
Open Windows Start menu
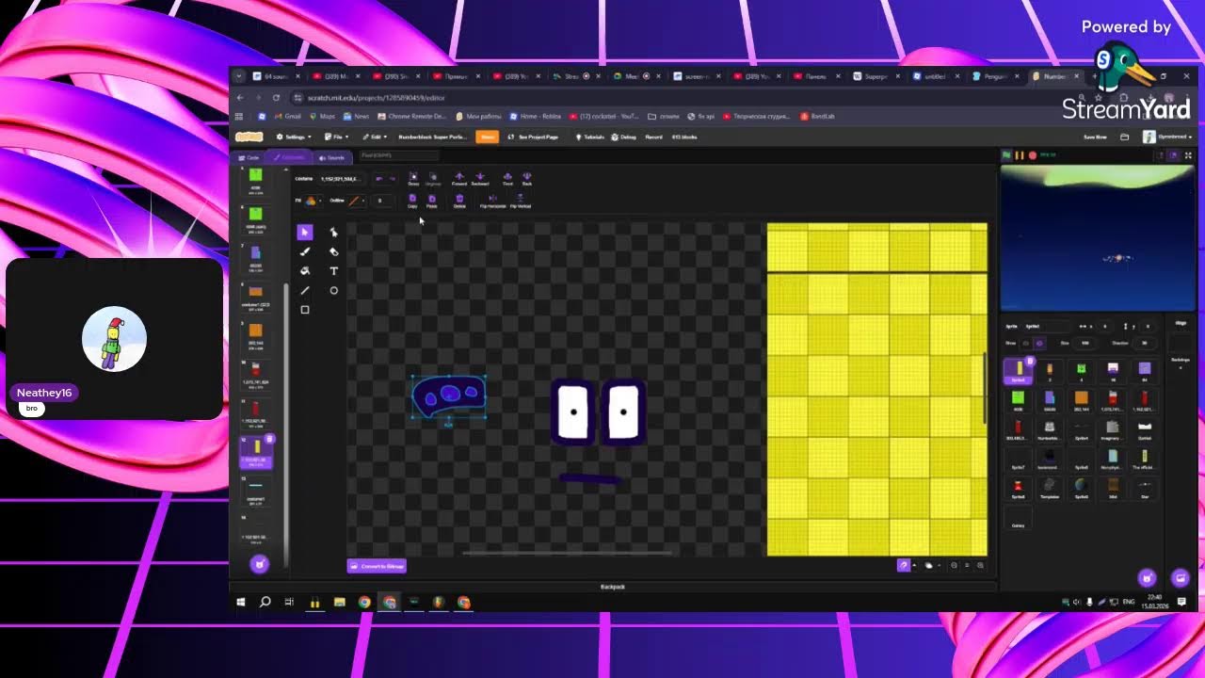tap(241, 602)
